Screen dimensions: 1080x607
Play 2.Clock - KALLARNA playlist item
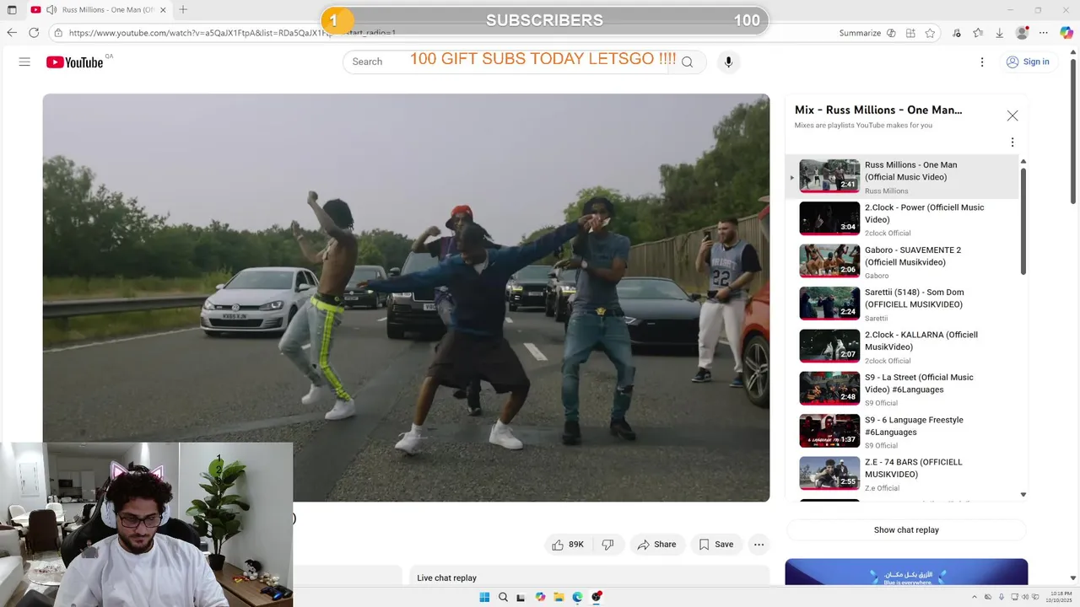point(901,346)
